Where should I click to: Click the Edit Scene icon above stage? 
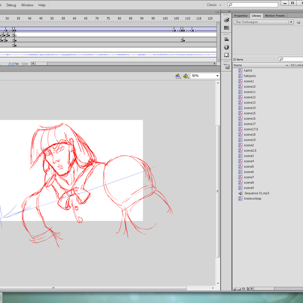pos(178,76)
